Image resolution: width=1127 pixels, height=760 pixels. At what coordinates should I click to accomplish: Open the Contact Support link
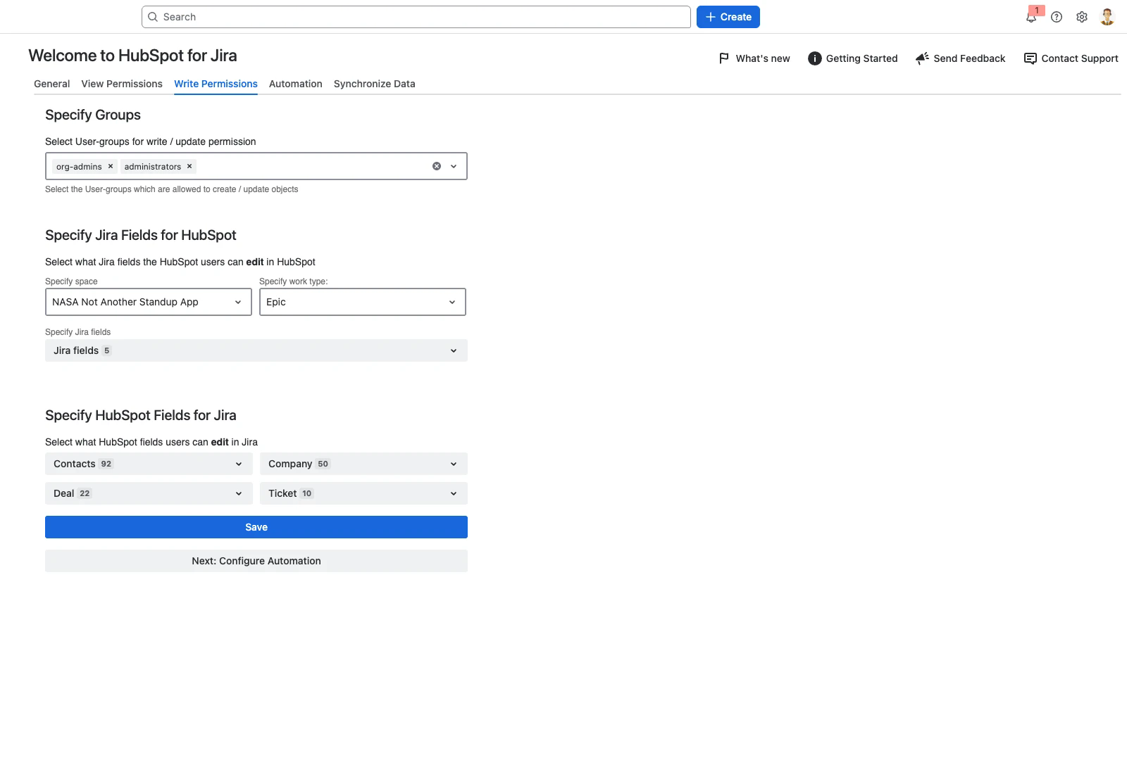[x=1071, y=58]
